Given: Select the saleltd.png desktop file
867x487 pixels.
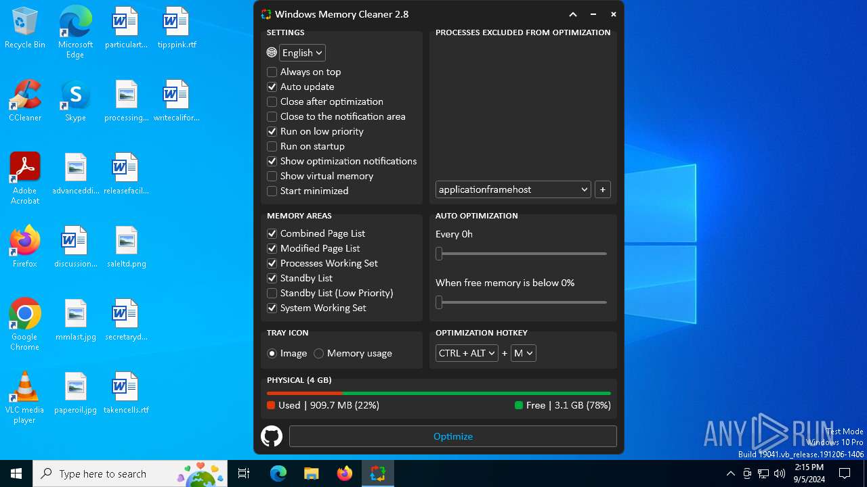Looking at the screenshot, I should tap(126, 247).
